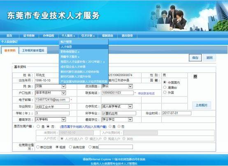Select the 港澳台 nationality radio button

[x=165, y=87]
